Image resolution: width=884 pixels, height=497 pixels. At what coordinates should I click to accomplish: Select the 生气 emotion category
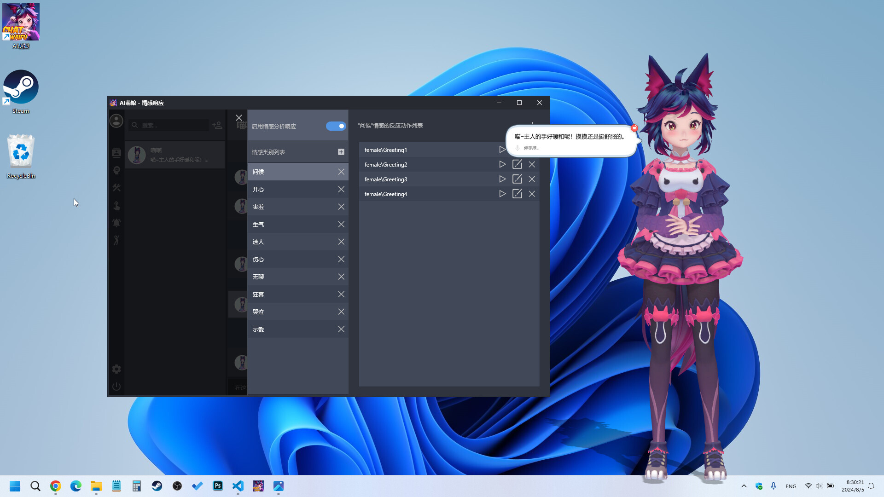[285, 224]
